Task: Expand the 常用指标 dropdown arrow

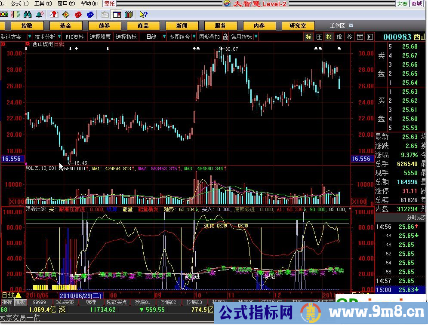Action: coord(256,37)
